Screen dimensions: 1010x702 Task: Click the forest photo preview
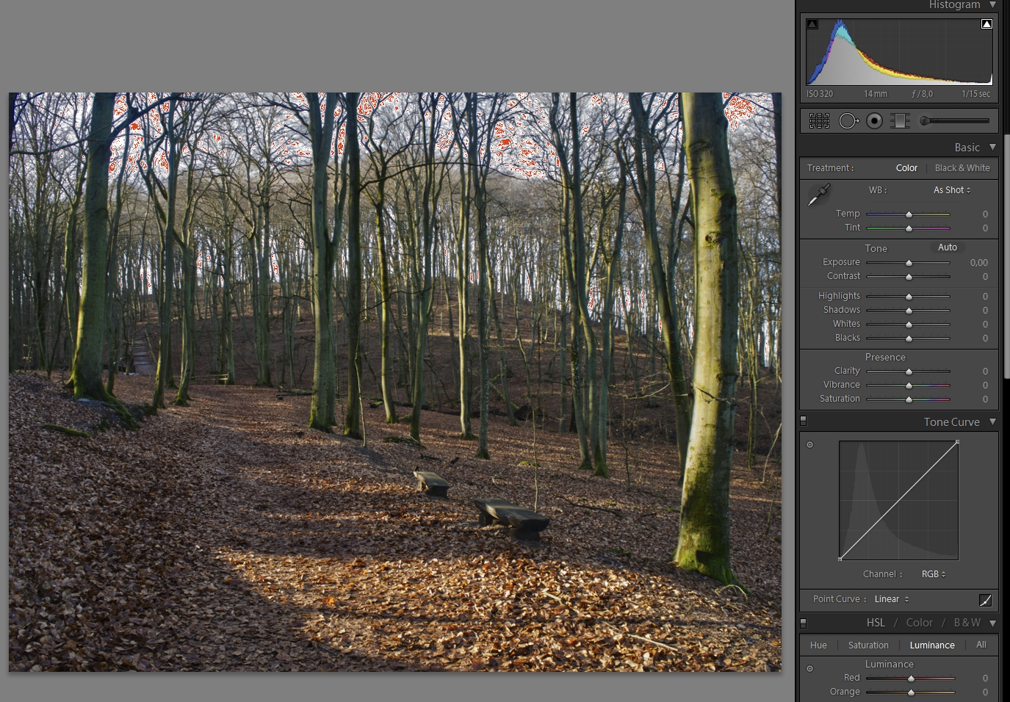pos(395,382)
